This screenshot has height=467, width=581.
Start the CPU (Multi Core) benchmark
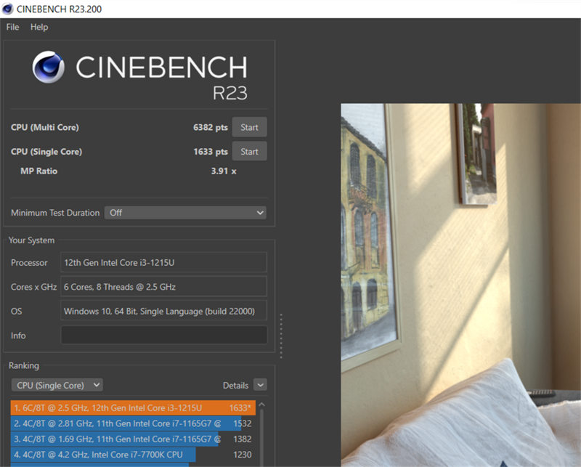coord(249,126)
